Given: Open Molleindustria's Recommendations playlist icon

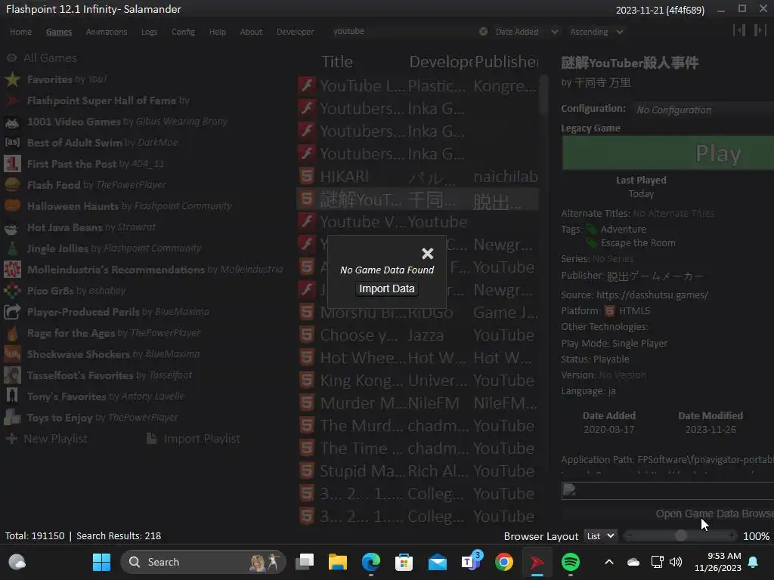Looking at the screenshot, I should coord(12,270).
